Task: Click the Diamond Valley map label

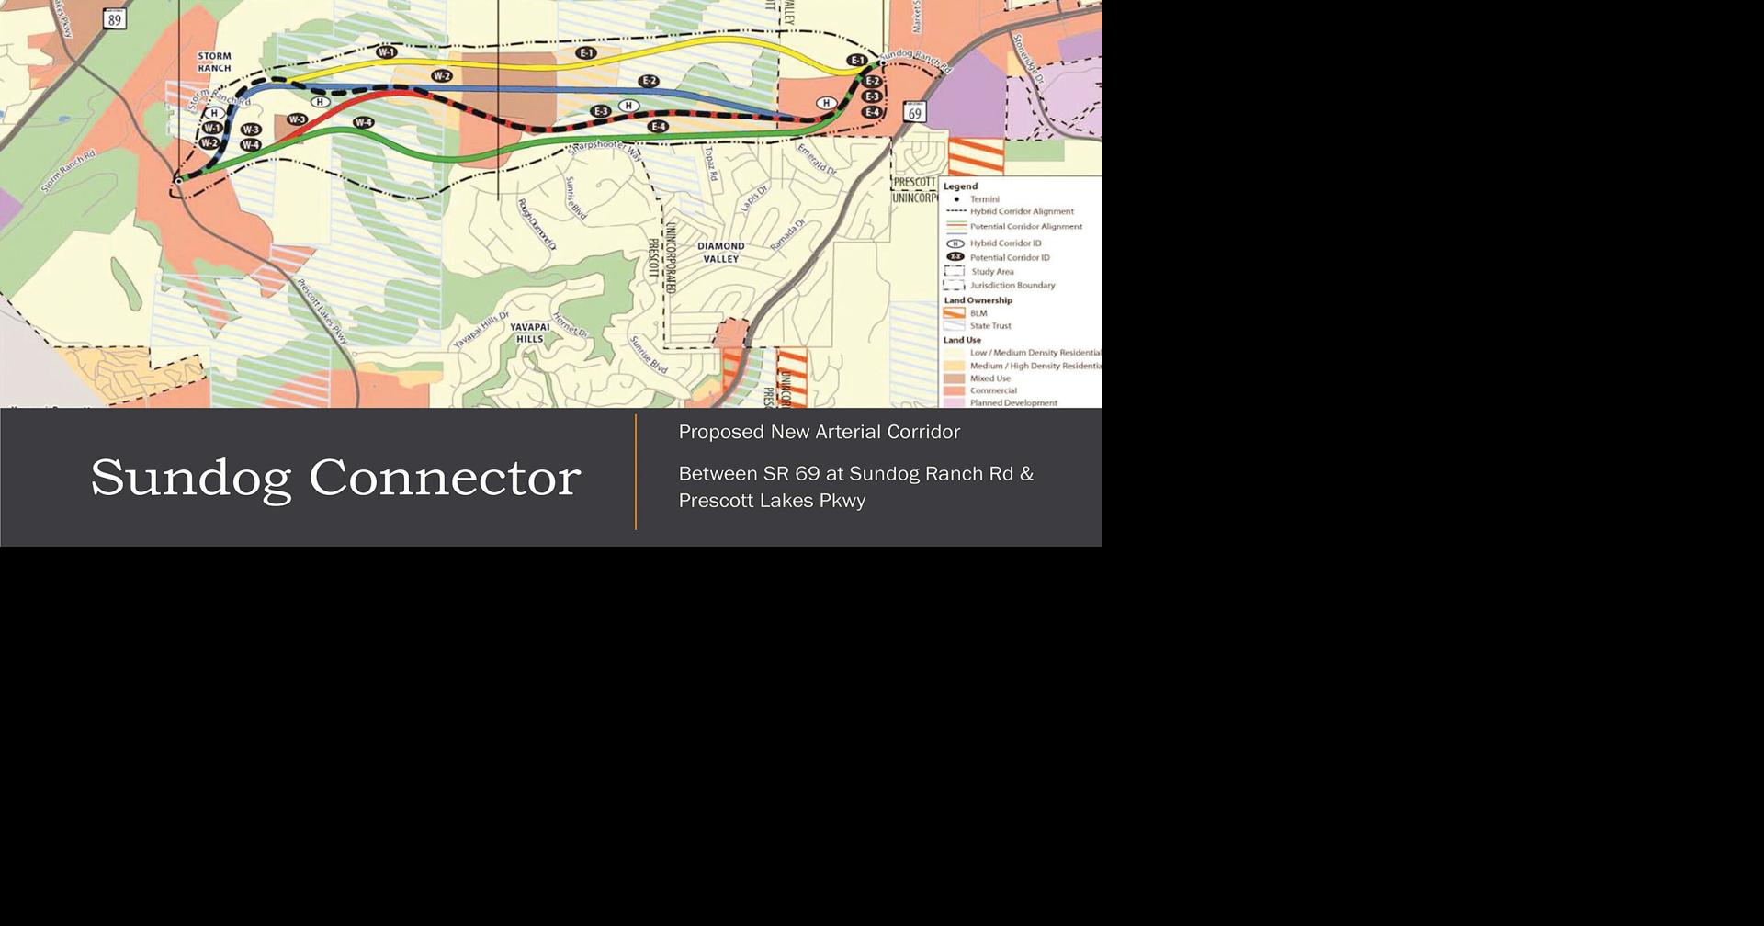Action: 719,252
